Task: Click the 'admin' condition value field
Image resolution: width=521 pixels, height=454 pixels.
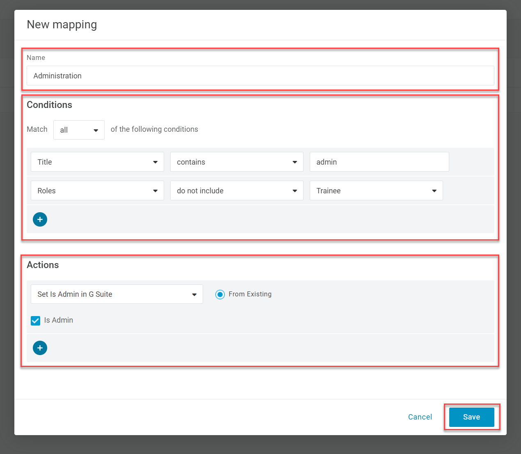Action: pyautogui.click(x=379, y=162)
